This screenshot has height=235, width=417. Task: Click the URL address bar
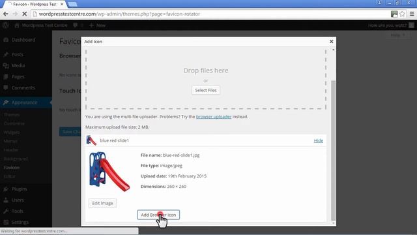click(210, 14)
